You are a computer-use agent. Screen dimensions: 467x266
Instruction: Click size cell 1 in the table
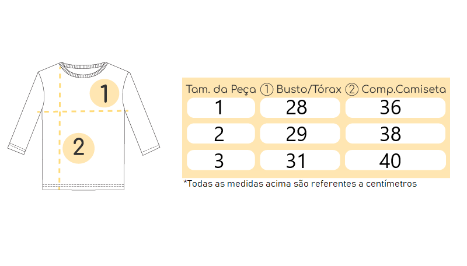(x=221, y=107)
